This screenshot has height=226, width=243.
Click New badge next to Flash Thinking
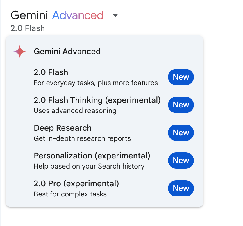[181, 105]
